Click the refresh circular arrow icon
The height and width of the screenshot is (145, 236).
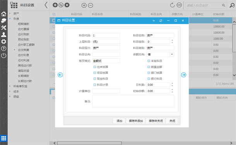click(172, 5)
